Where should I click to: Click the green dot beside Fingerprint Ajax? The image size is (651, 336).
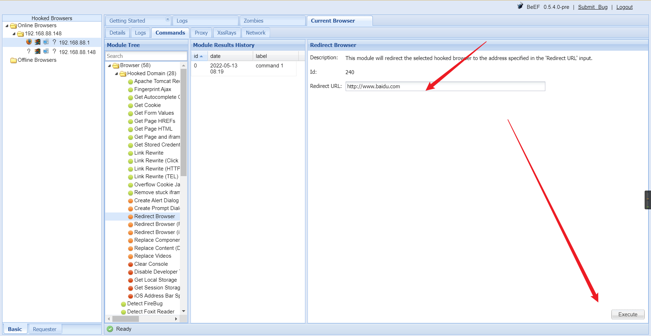click(x=130, y=90)
